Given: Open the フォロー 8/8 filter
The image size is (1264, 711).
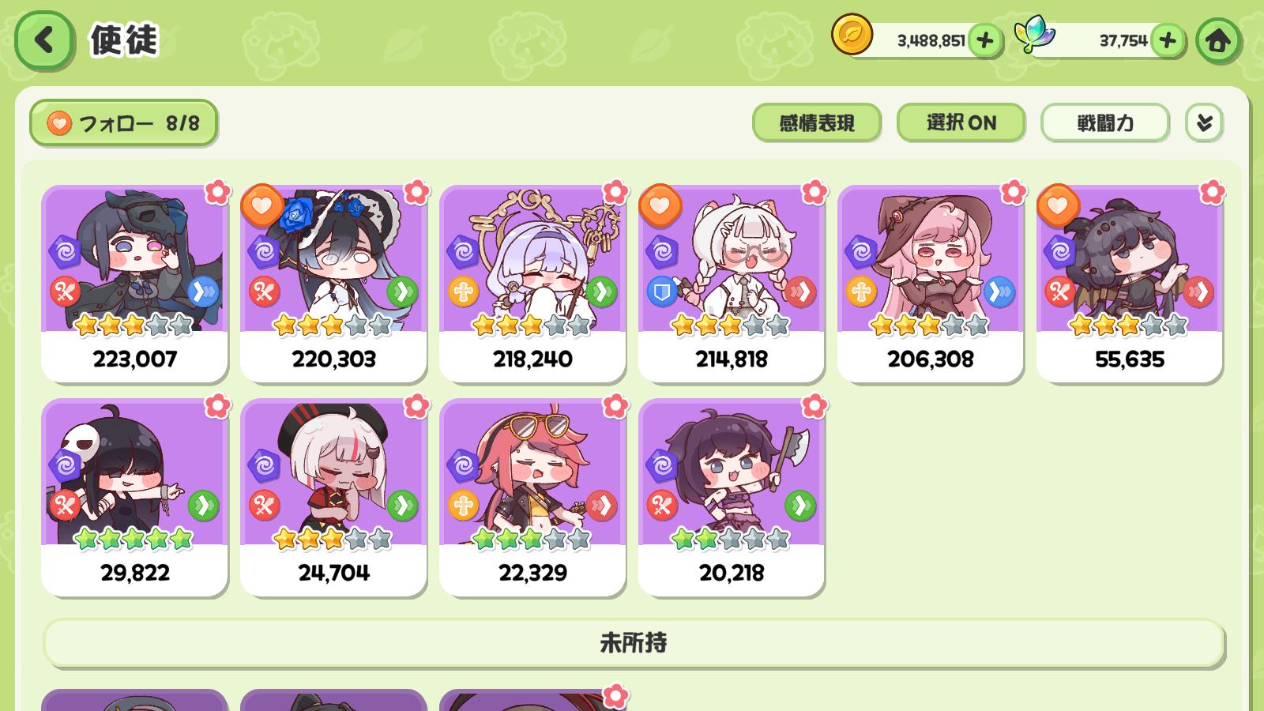Looking at the screenshot, I should click(x=123, y=122).
